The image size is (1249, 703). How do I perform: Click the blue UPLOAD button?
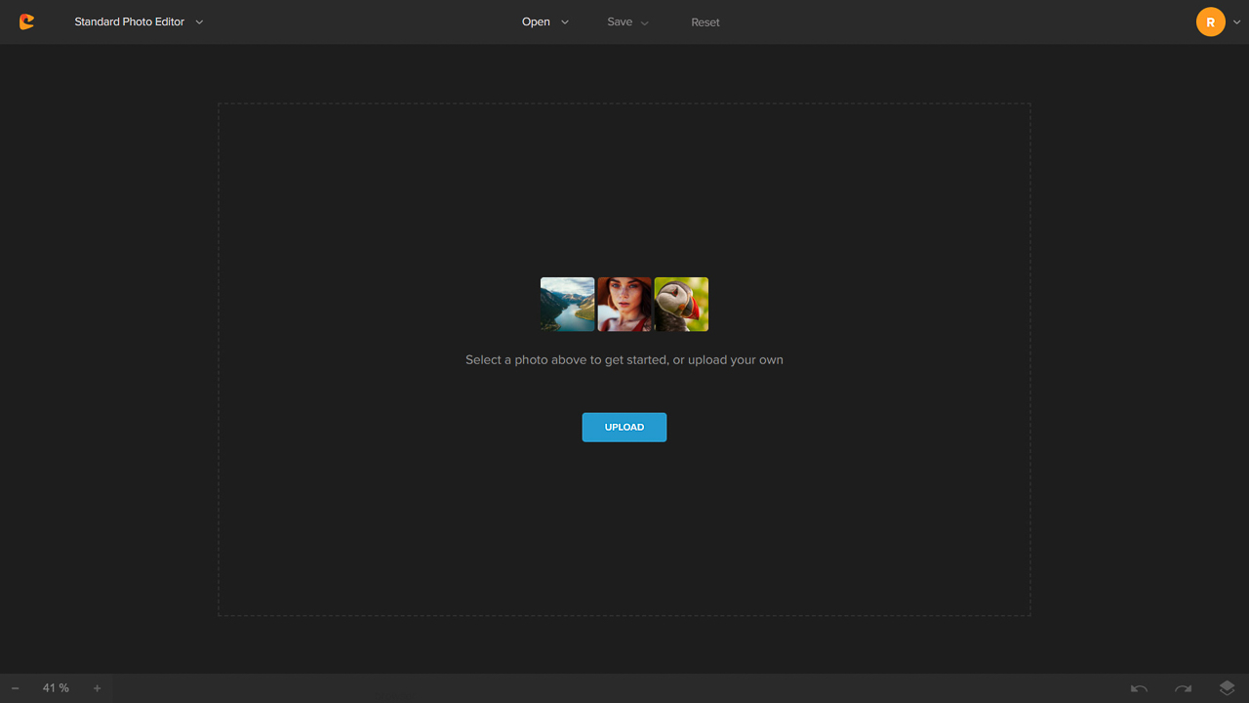[x=624, y=427]
